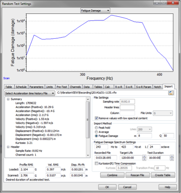Open Select Acceleration time history File dropdown
Screen dimensions: 181x193
(30, 94)
